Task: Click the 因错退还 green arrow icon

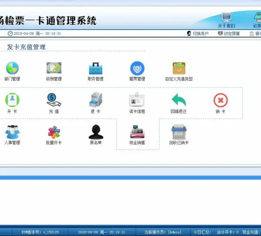Action: click(x=179, y=100)
